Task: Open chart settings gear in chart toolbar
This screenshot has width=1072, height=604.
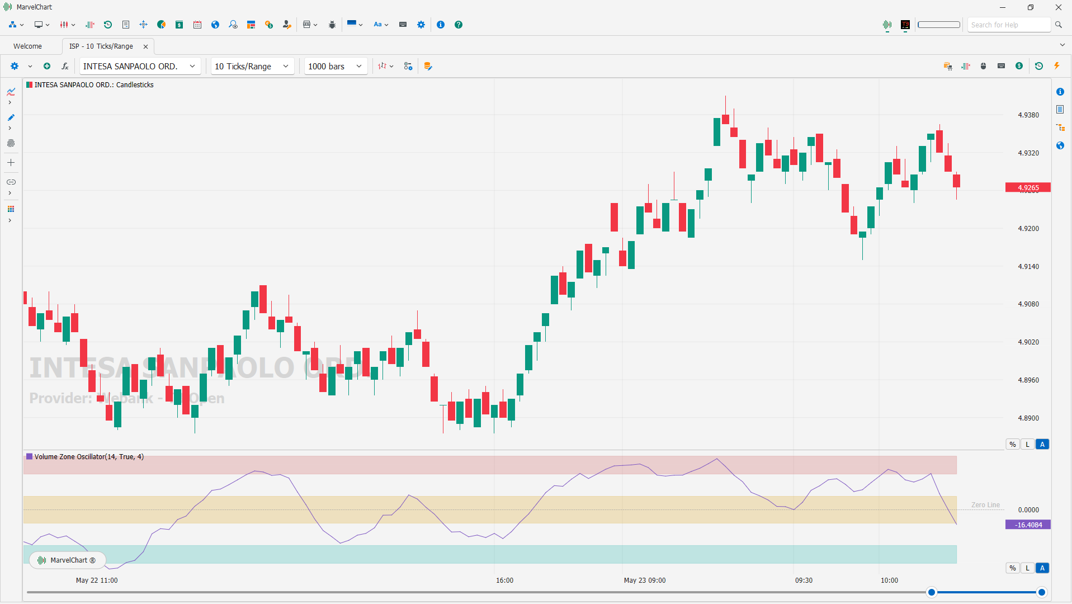Action: coord(15,66)
